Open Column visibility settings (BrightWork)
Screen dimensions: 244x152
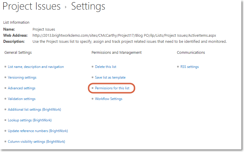(36, 142)
